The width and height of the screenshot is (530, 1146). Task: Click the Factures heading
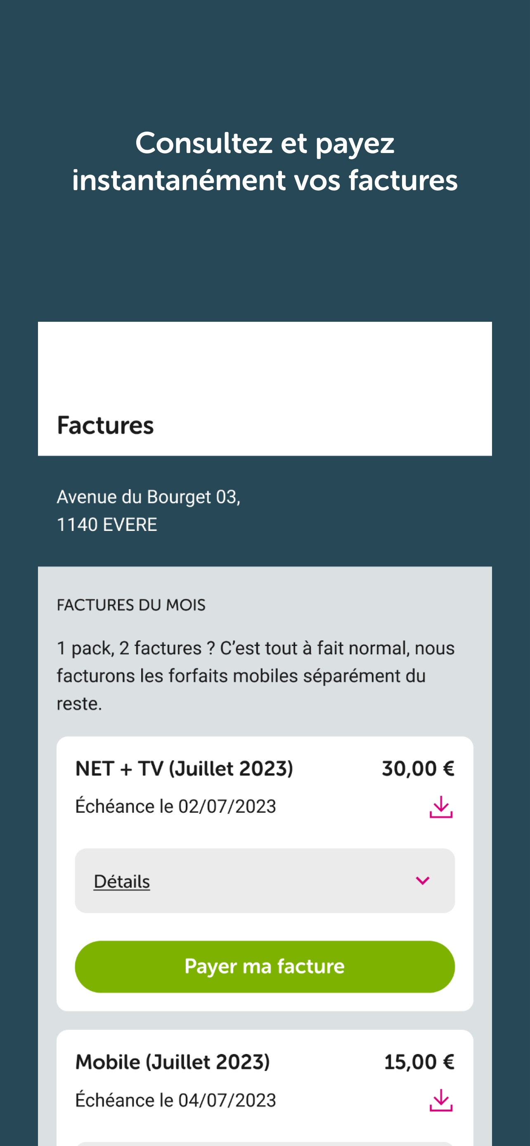(106, 425)
